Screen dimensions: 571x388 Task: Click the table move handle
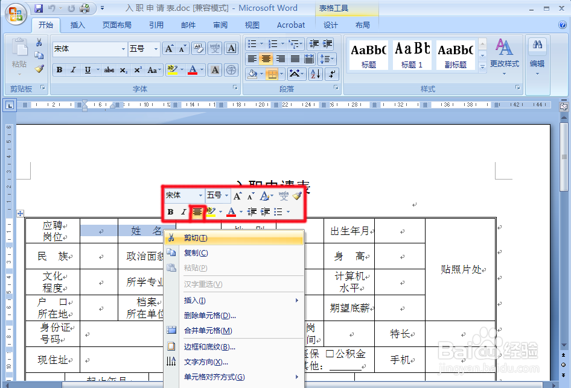(x=21, y=214)
